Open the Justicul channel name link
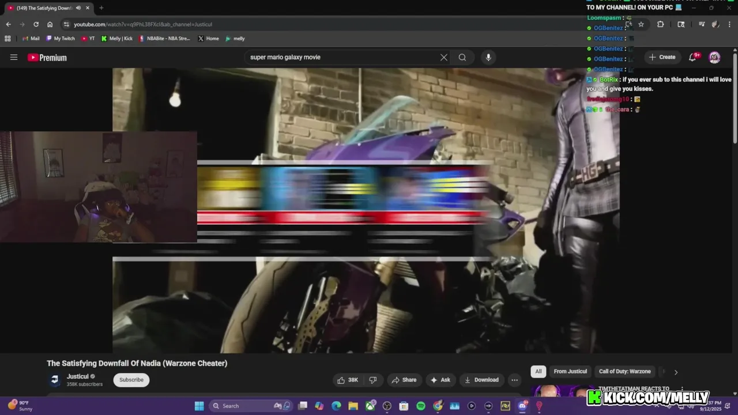The width and height of the screenshot is (738, 415). click(x=78, y=376)
